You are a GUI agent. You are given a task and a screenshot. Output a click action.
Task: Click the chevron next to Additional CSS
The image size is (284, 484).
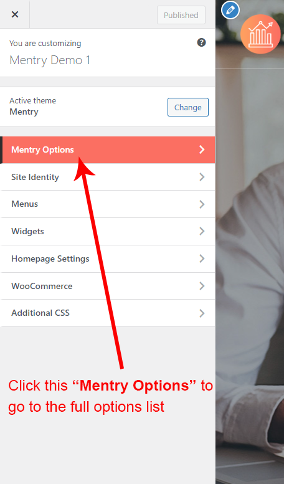202,313
